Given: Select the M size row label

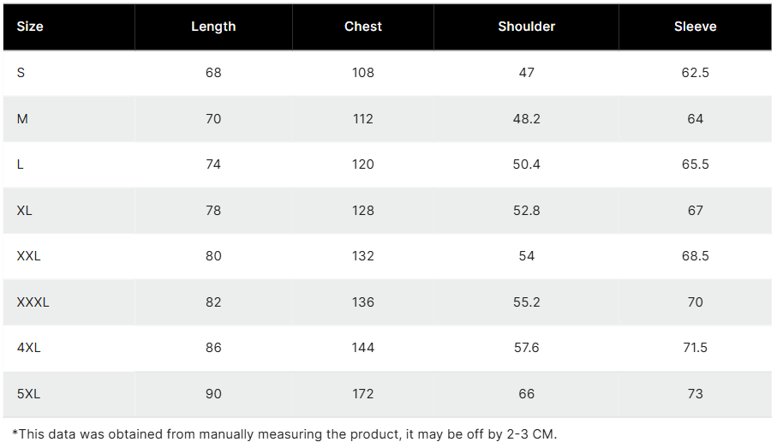Looking at the screenshot, I should click(22, 119).
